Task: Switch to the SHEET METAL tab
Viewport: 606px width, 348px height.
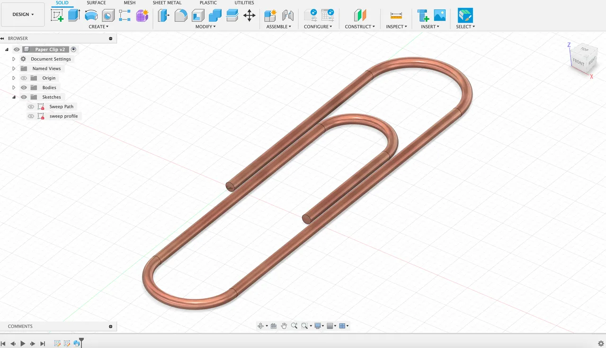Action: [167, 3]
